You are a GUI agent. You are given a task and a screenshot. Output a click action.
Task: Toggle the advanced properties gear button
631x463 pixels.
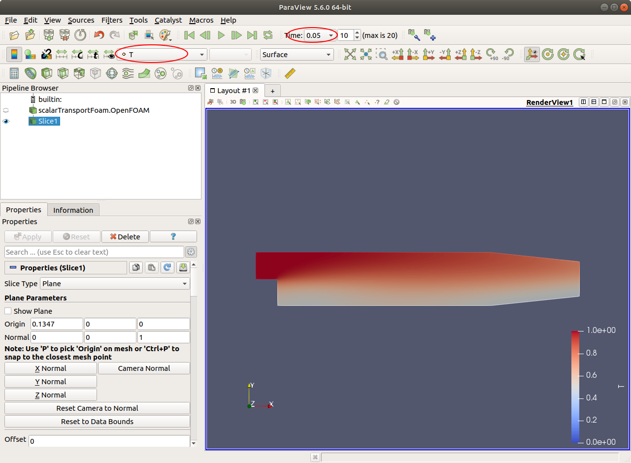point(191,252)
